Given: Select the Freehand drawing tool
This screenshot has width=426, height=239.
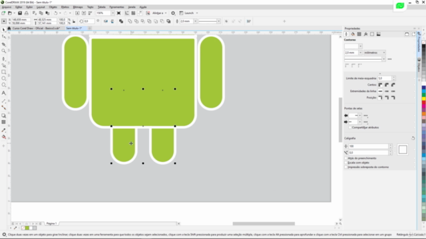Looking at the screenshot, I should coord(3,59).
